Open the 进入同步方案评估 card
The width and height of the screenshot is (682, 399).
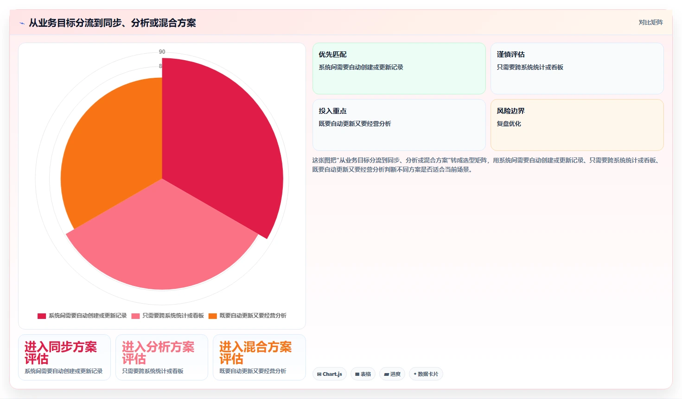pos(64,357)
